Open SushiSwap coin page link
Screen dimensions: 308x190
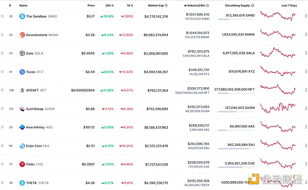click(x=40, y=109)
